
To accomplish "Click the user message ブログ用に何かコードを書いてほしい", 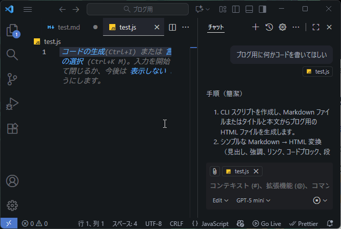I will [x=282, y=55].
